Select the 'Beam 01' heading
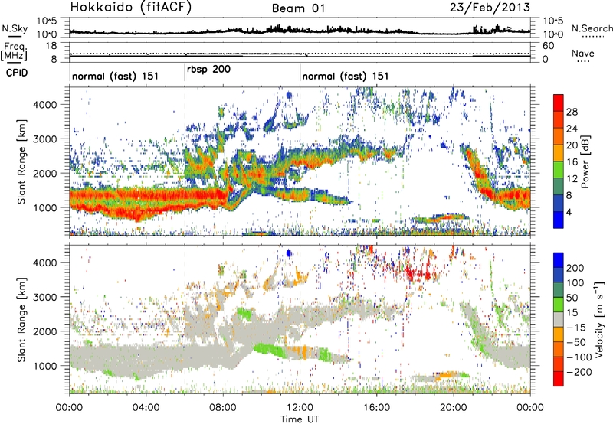Screen dimensions: 613x424 click(298, 8)
